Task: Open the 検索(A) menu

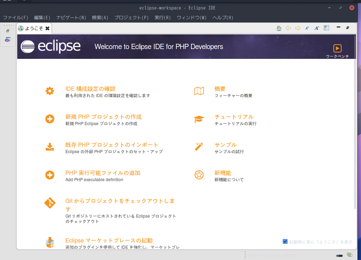Action: (100, 18)
